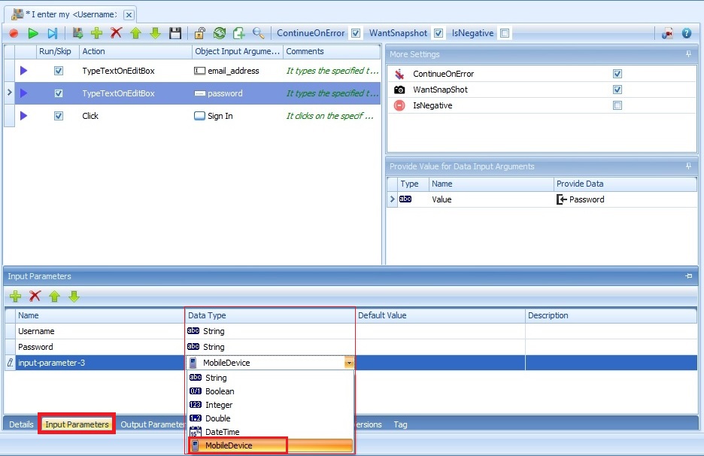Pin the More Settings panel
This screenshot has width=704, height=456.
688,54
